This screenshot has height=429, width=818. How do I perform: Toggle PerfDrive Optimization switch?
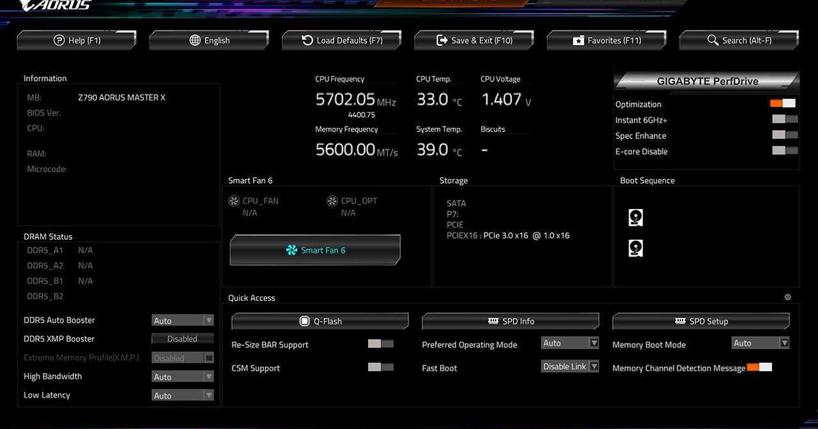(783, 104)
